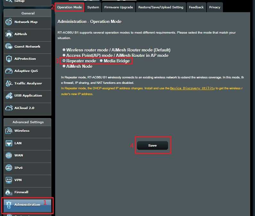
Task: Open Wireless settings menu label
Action: pos(22,131)
